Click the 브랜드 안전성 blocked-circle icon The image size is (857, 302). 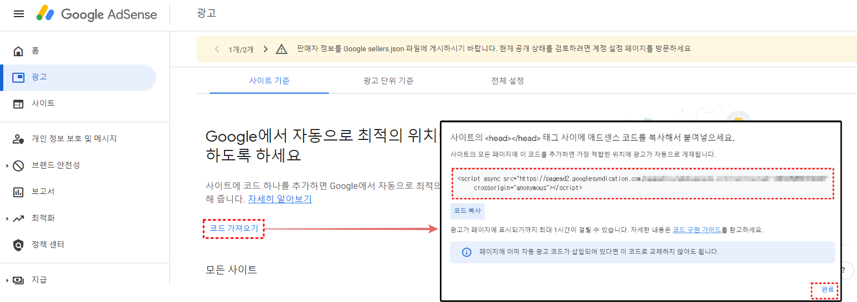tap(18, 165)
